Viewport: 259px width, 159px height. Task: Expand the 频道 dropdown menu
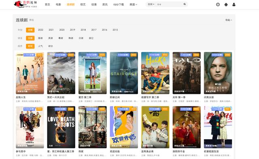133,4
